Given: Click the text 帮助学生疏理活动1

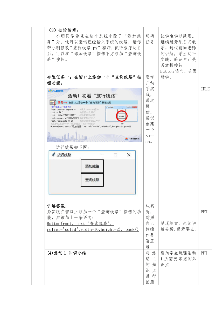Looking at the screenshot, I should 178,256.
